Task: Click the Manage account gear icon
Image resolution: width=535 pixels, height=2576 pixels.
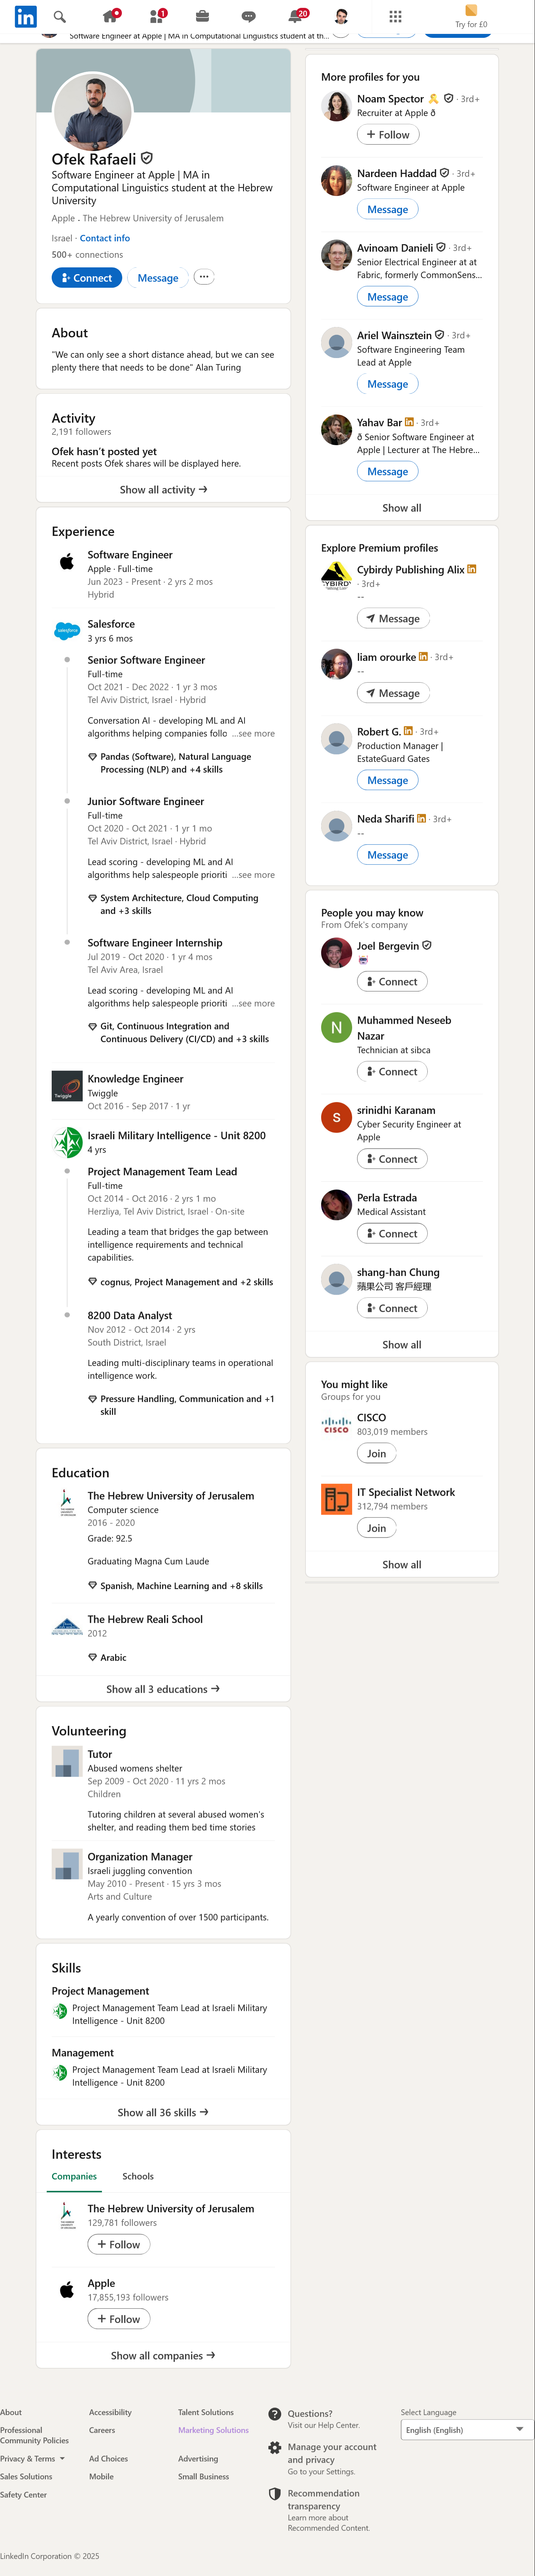Action: coord(274,2448)
